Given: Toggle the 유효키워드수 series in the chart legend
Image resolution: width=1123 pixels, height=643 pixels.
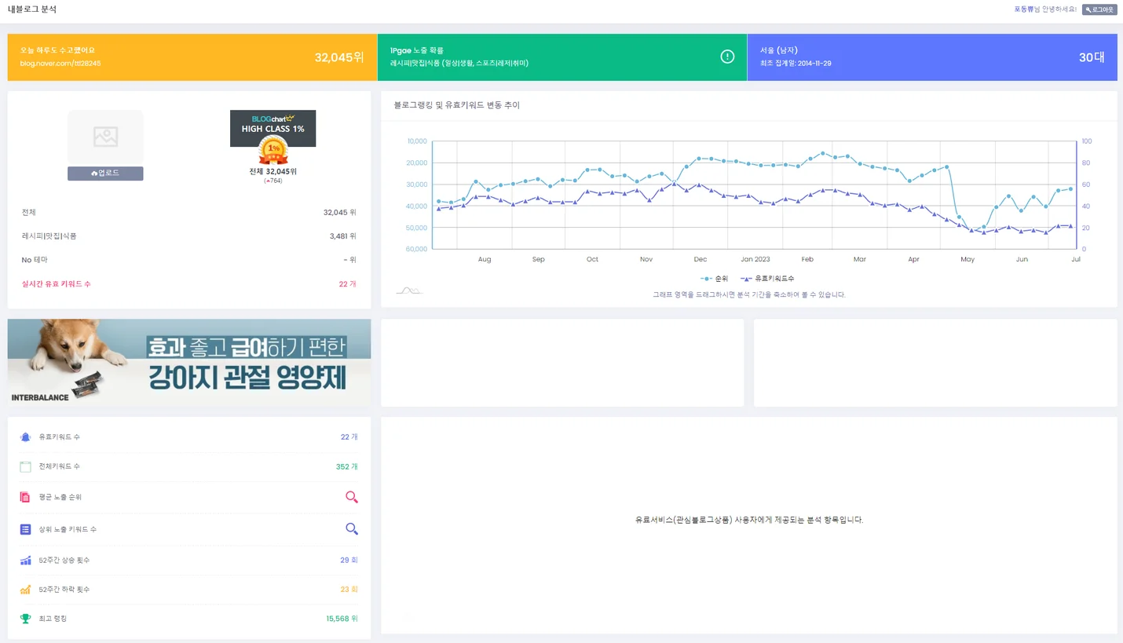Looking at the screenshot, I should [766, 279].
